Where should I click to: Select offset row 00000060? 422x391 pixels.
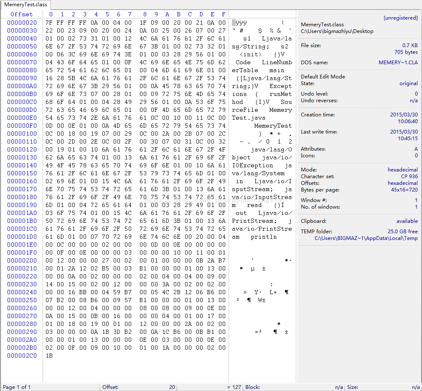tap(22, 54)
